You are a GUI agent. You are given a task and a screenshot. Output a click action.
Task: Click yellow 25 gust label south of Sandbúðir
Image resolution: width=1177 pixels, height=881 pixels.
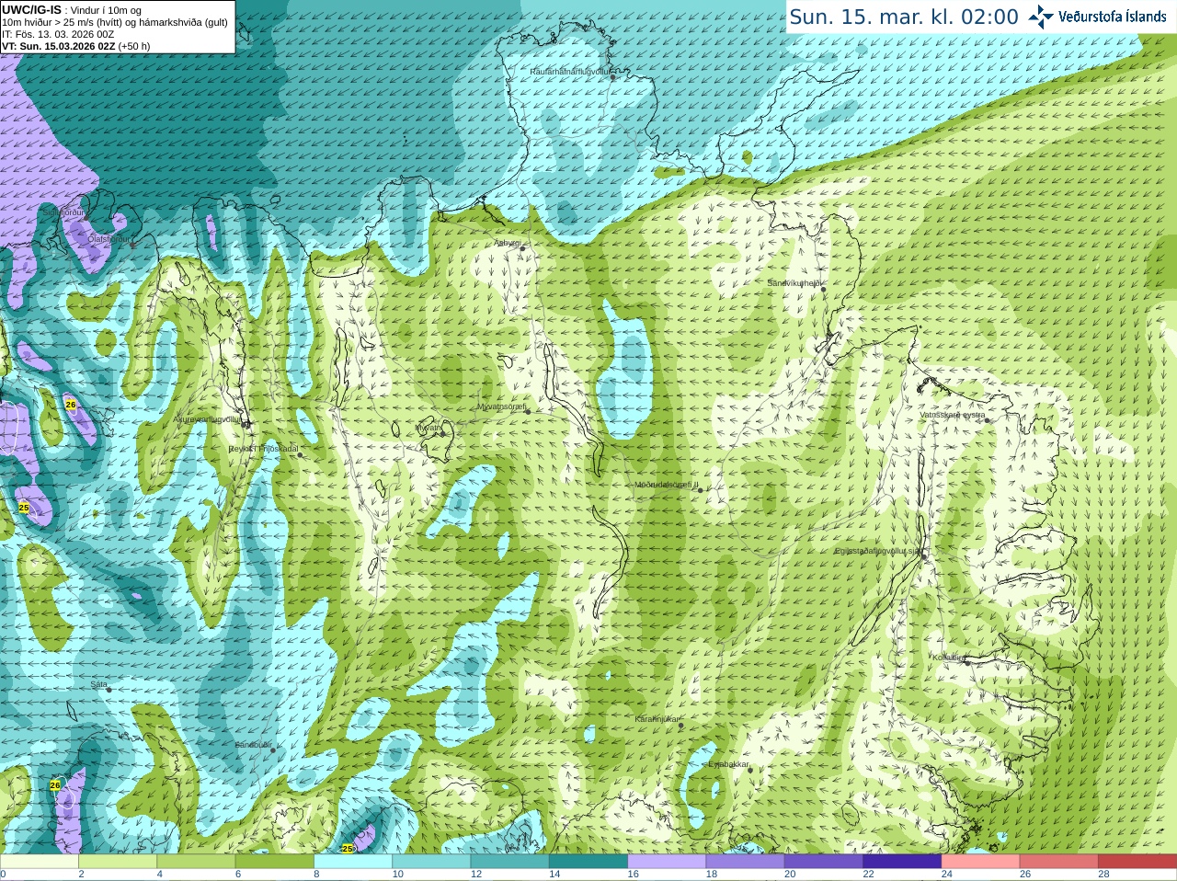348,848
